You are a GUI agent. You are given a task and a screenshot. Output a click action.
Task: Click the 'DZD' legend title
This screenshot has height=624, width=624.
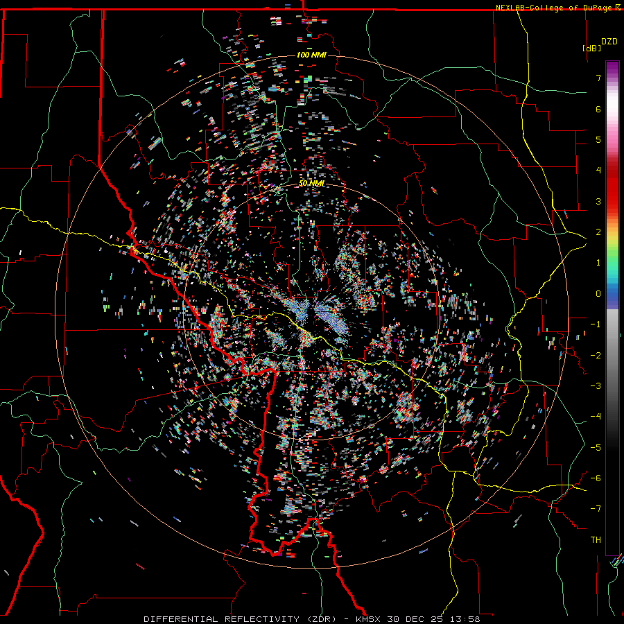click(609, 42)
